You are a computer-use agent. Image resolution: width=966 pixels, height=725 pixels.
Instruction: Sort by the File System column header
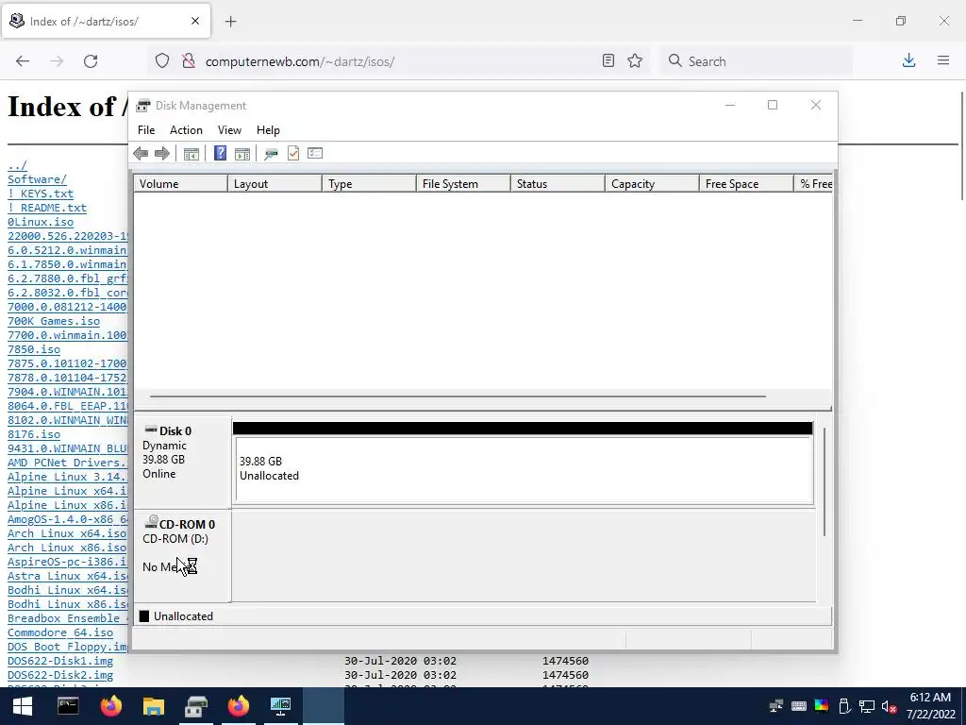(463, 184)
